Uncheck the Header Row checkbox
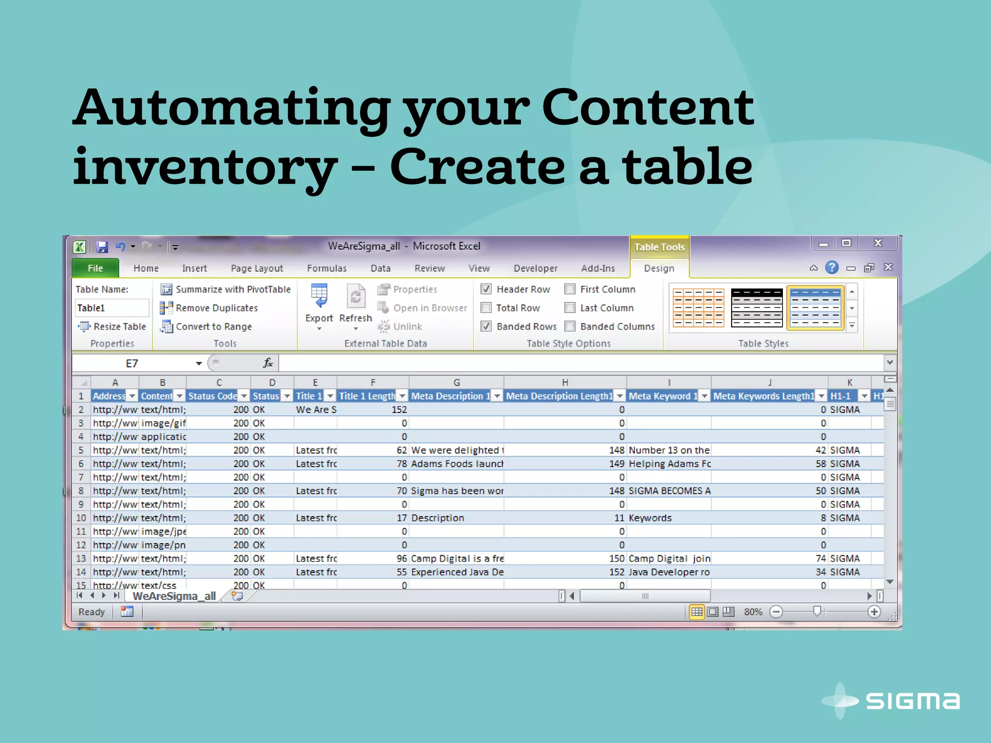 click(486, 289)
